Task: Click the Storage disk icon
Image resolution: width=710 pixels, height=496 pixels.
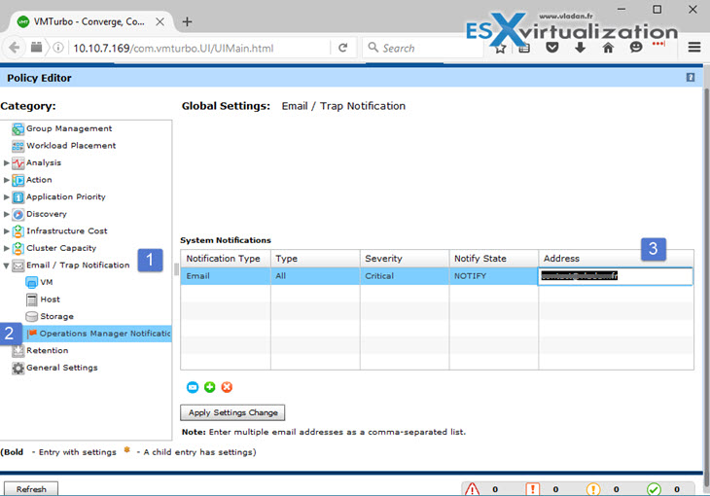Action: coord(32,317)
